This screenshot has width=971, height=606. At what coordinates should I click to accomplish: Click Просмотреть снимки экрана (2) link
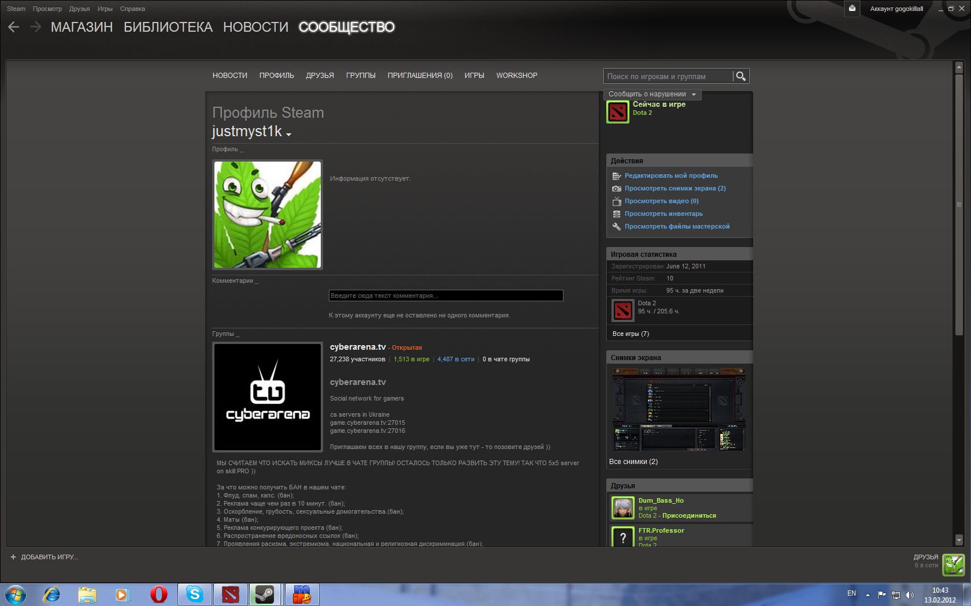coord(675,188)
